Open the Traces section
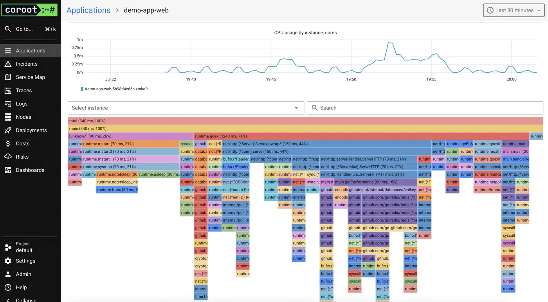This screenshot has width=548, height=302. click(x=31, y=90)
